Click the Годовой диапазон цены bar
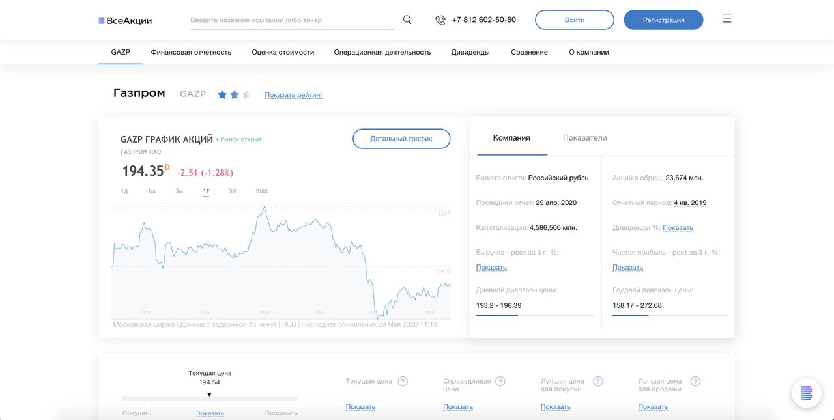This screenshot has height=420, width=834. 670,315
